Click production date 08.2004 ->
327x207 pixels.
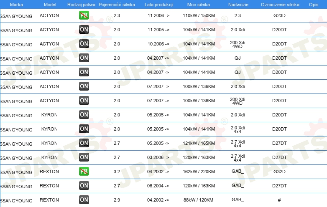158,186
